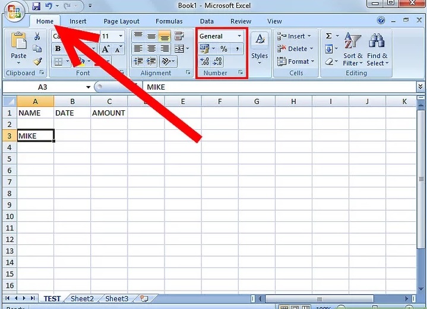This screenshot has width=427, height=309.
Task: Open Clipboard pane launcher
Action: [x=42, y=72]
